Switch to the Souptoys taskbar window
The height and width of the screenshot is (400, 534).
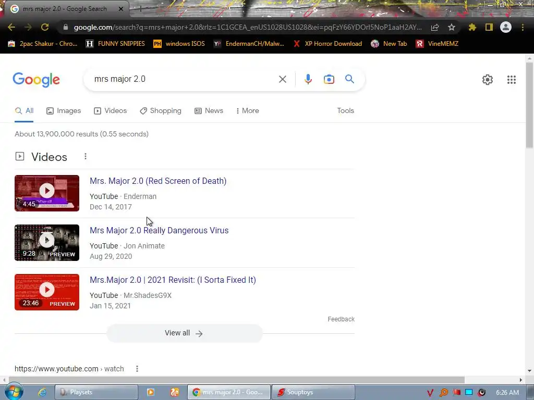(x=313, y=392)
